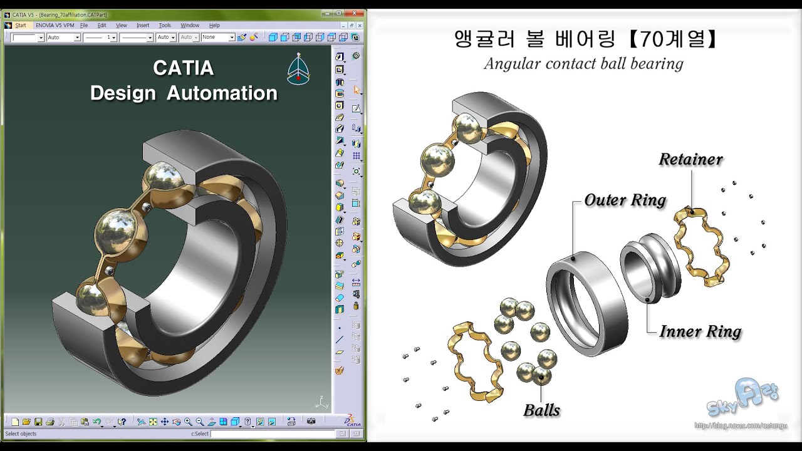Undo the last action with Undo arrow

(96, 422)
